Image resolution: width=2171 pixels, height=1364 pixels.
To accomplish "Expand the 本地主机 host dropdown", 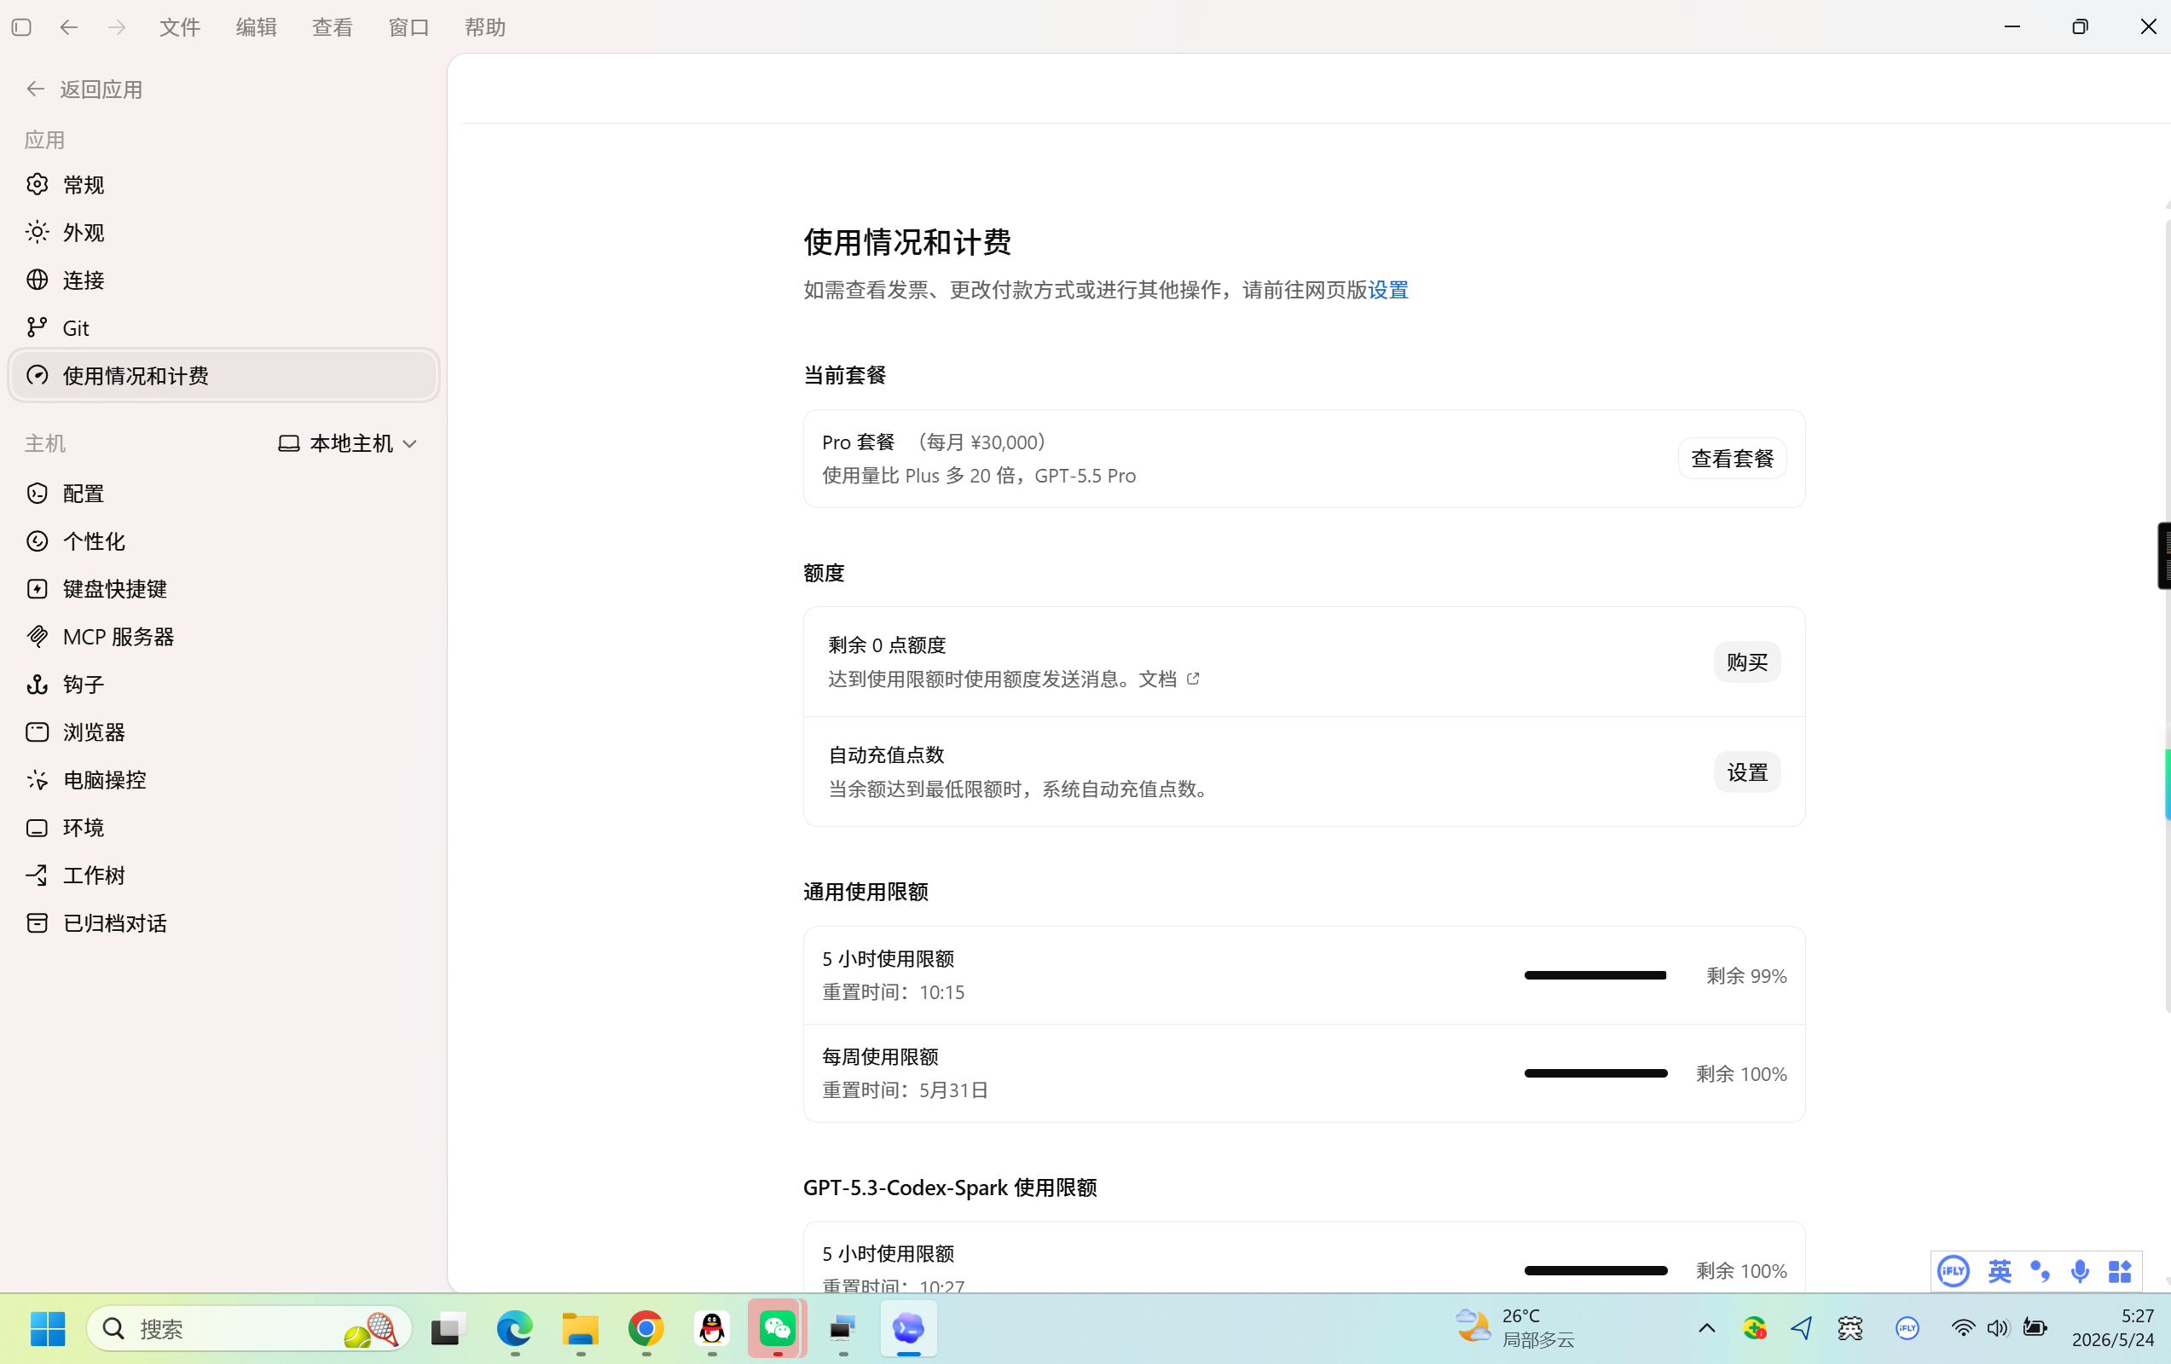I will 348,443.
